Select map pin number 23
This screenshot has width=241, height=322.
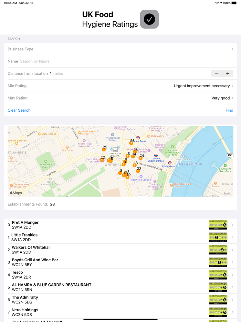[138, 171]
